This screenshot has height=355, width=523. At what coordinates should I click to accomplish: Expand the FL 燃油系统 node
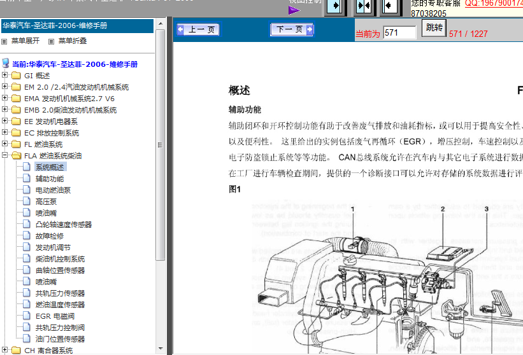[x=4, y=144]
